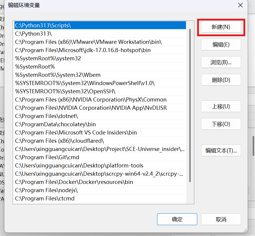Select the %SystemRoot%\system32 entry
255x236 pixels.
click(x=48, y=59)
